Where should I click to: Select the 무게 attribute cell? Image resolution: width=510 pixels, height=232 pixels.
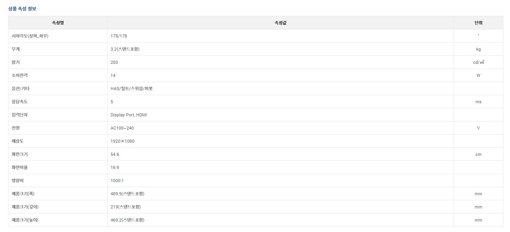16,49
